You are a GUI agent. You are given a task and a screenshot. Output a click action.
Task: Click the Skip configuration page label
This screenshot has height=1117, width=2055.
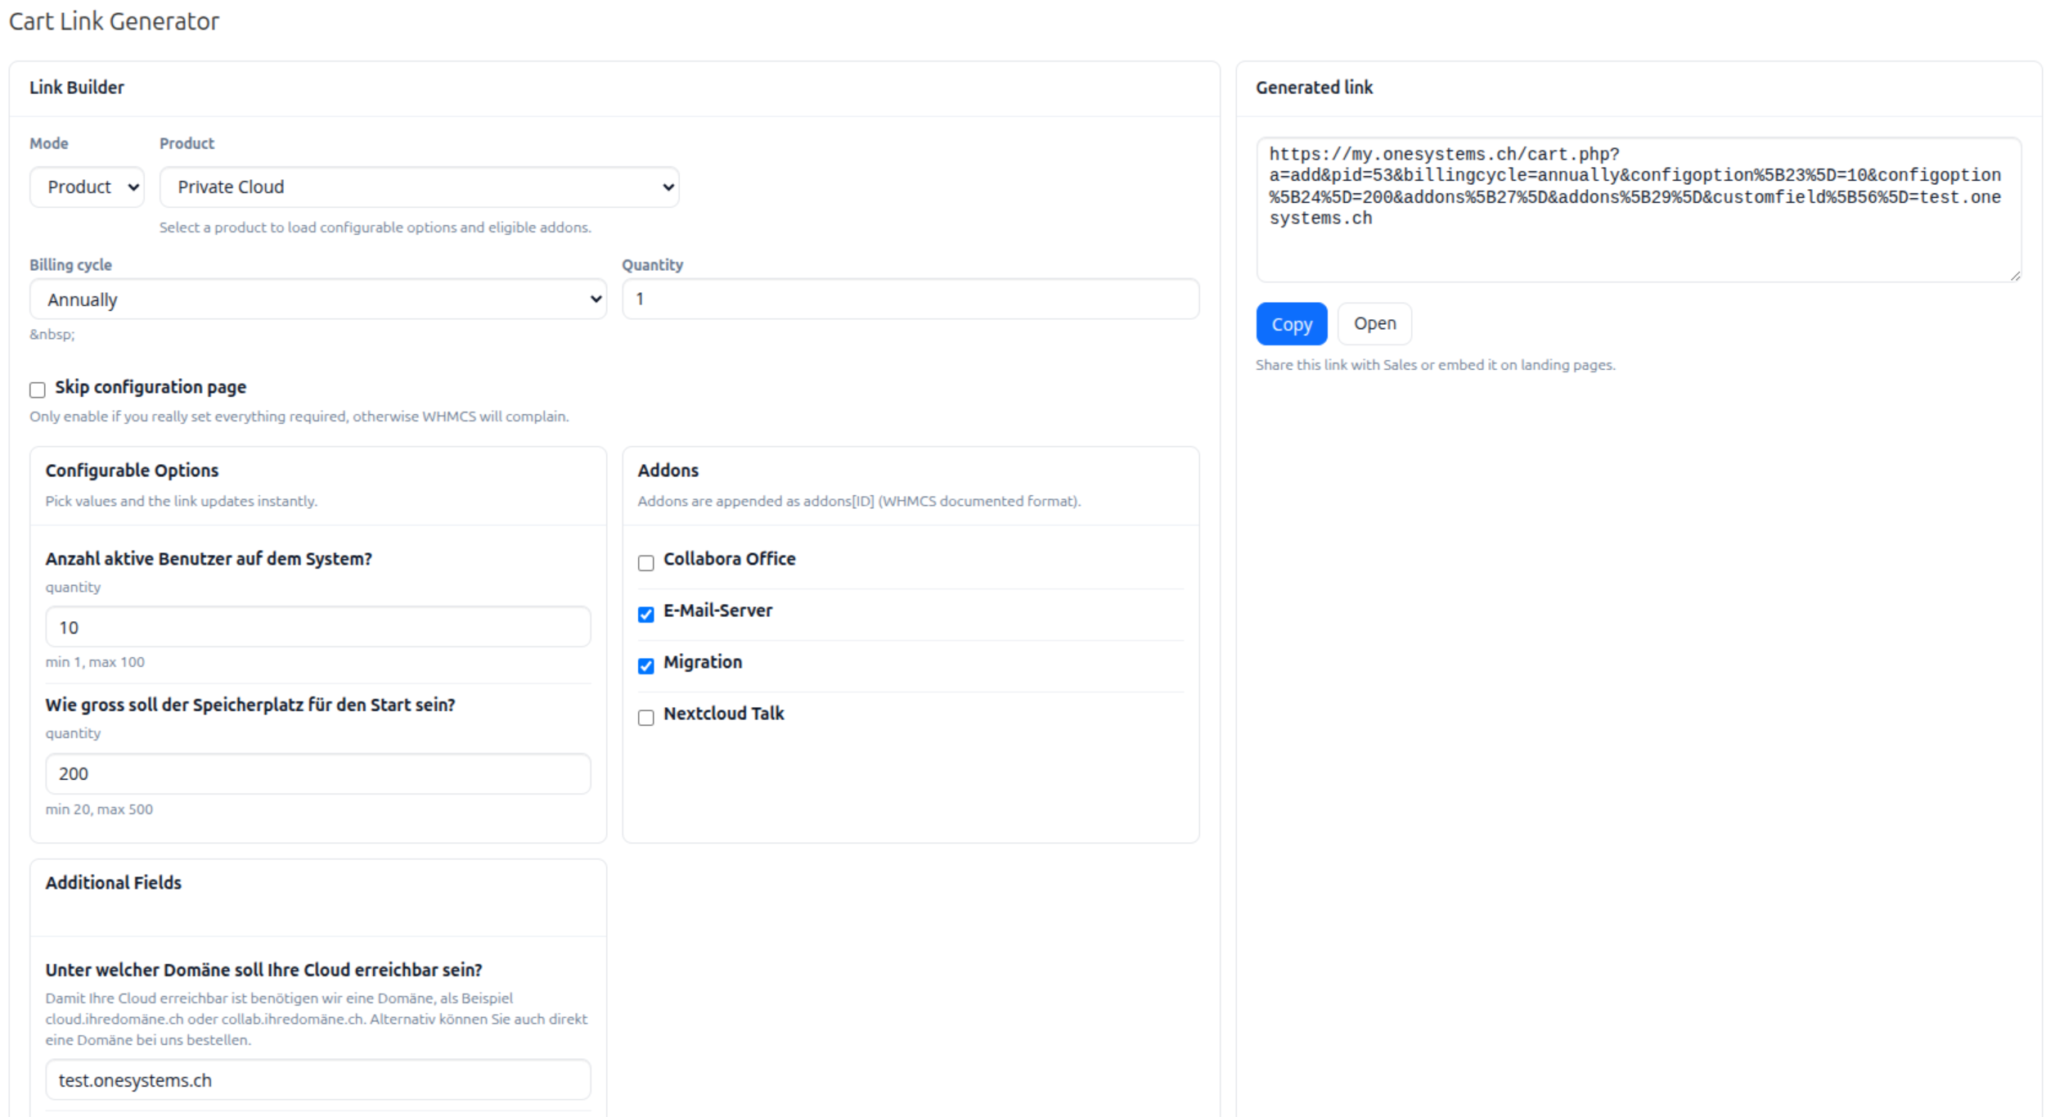[x=151, y=387]
